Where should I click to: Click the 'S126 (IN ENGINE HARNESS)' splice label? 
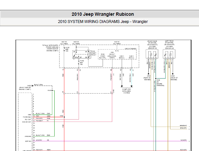[160, 83]
